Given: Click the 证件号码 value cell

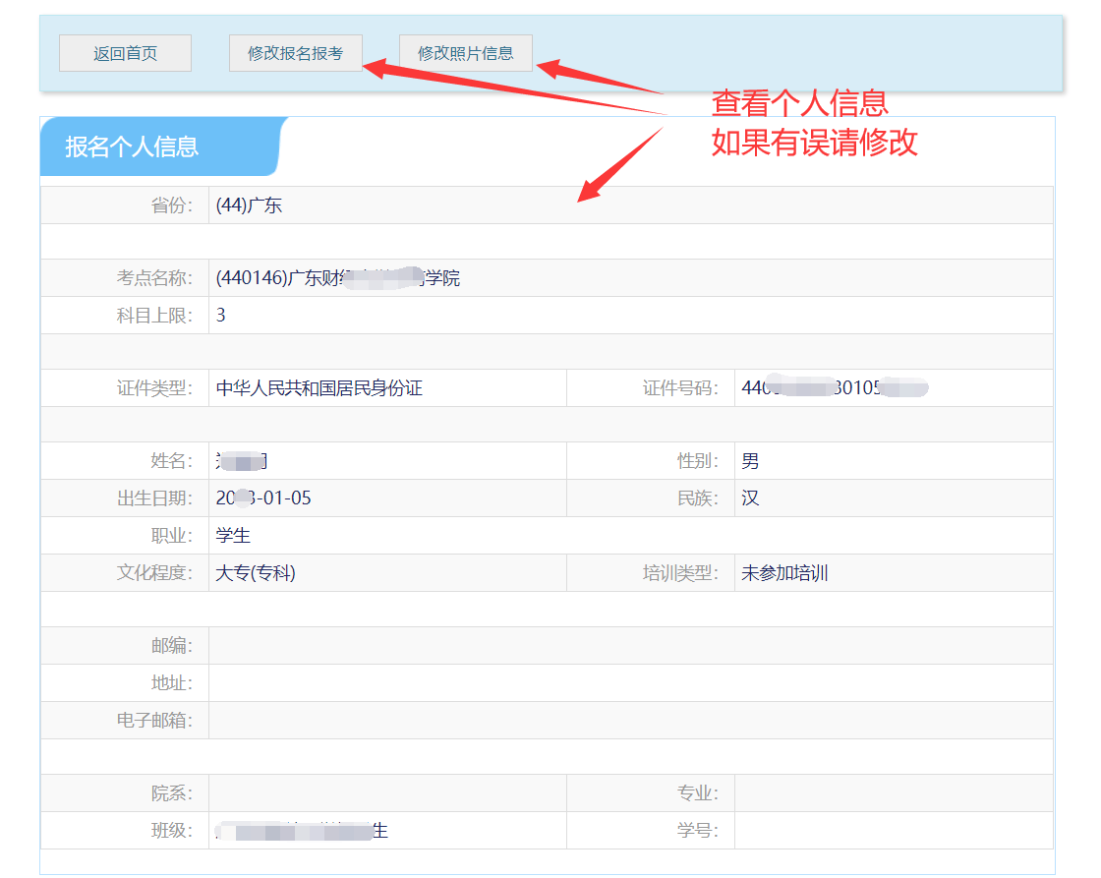Looking at the screenshot, I should point(835,388).
